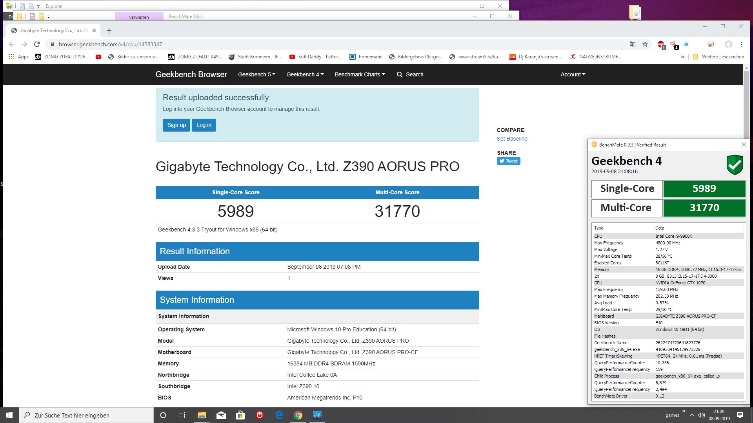Open the homematic bookmark
The image size is (753, 423).
pos(366,57)
